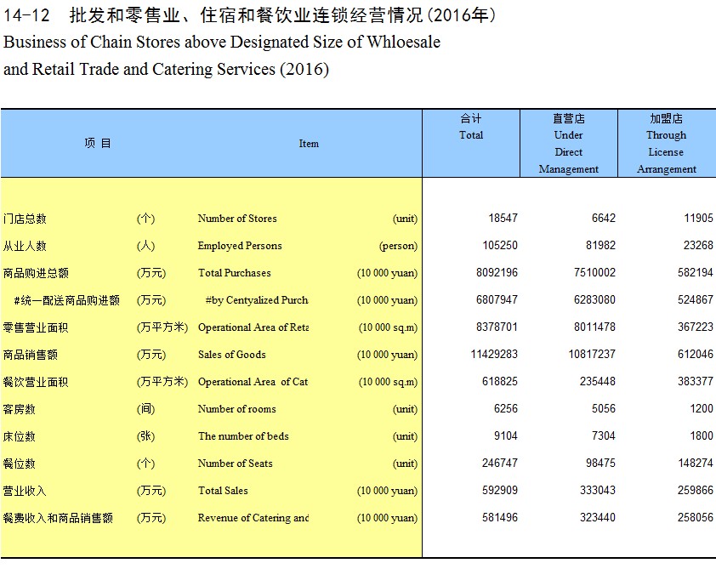The image size is (716, 586).
Task: Click the seats total 246747
Action: click(x=500, y=464)
